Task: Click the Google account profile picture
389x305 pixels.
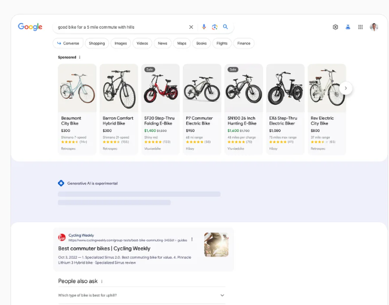Action: point(374,27)
